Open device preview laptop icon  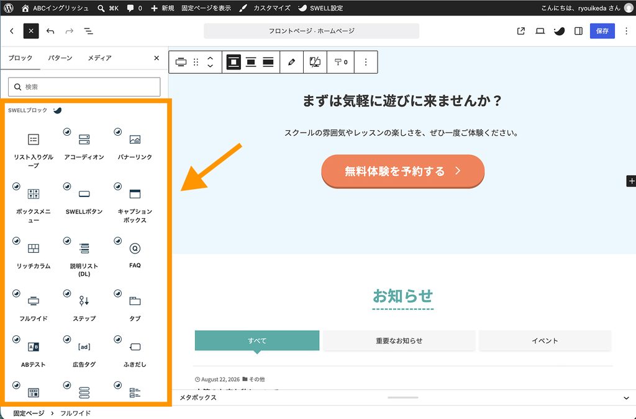click(x=540, y=31)
